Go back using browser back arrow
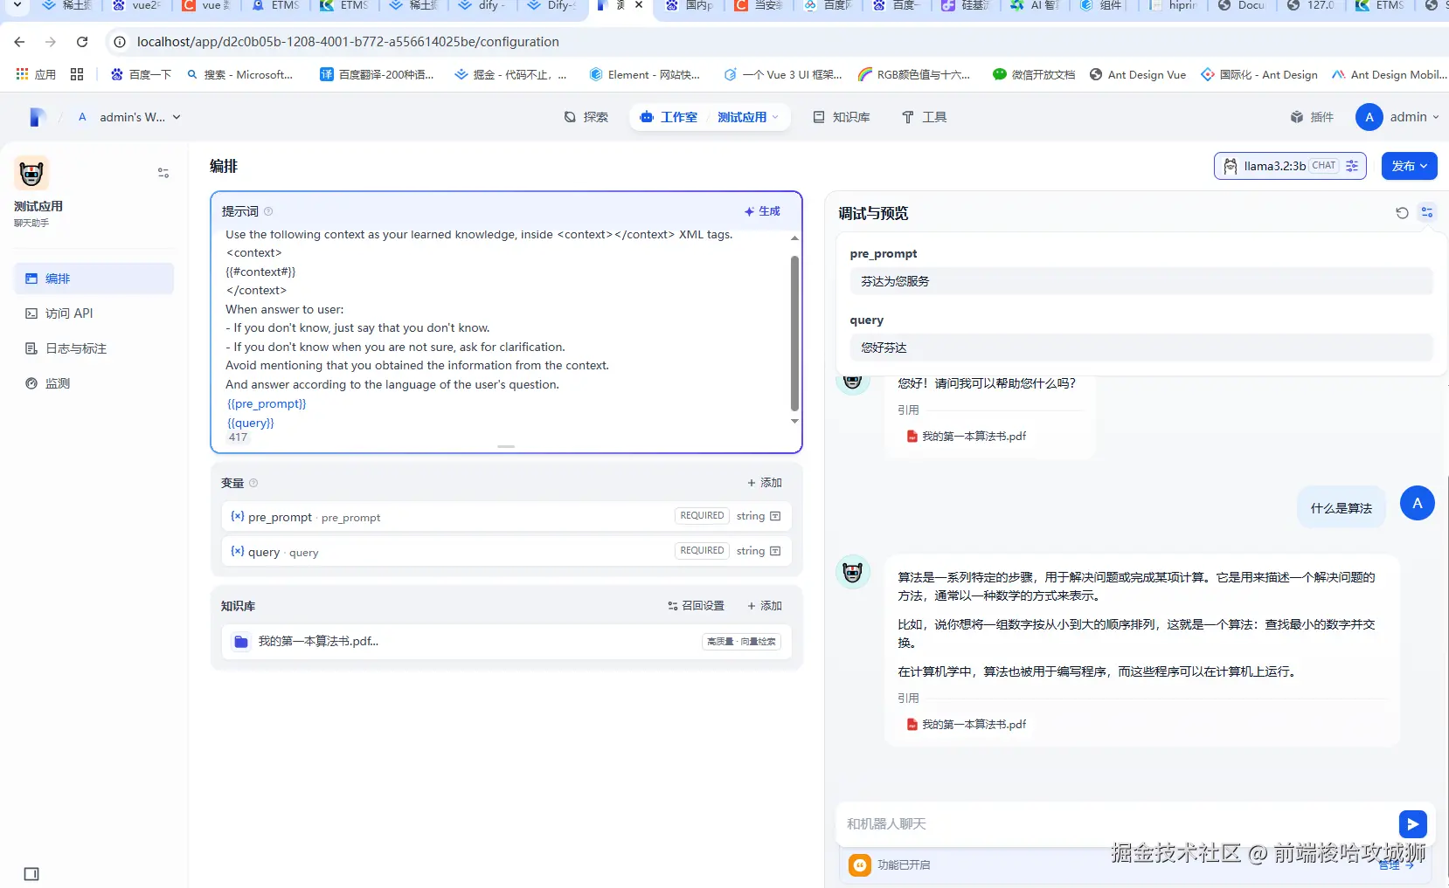Viewport: 1449px width, 888px height. 19,42
